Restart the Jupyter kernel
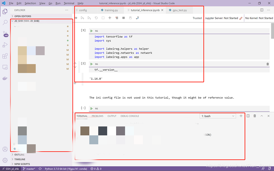Image resolution: width=274 pixels, height=171 pixels. [x=96, y=18]
